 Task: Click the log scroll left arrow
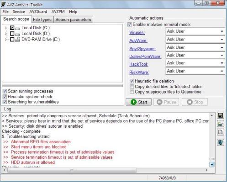click(4, 170)
